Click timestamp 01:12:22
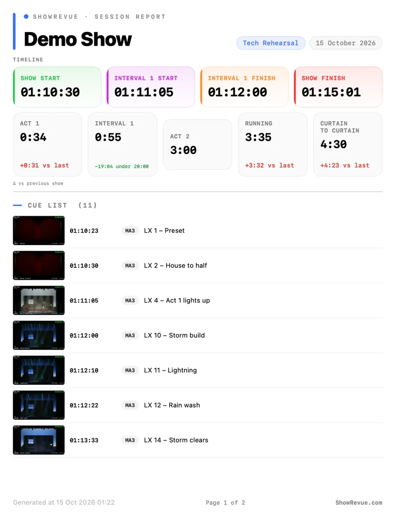The image size is (395, 512). point(84,406)
